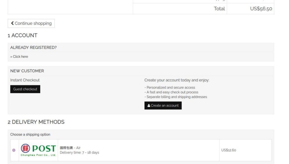The height and width of the screenshot is (164, 289).
Task: Click the left chevron icon beside Continue shopping
Action: (12, 23)
